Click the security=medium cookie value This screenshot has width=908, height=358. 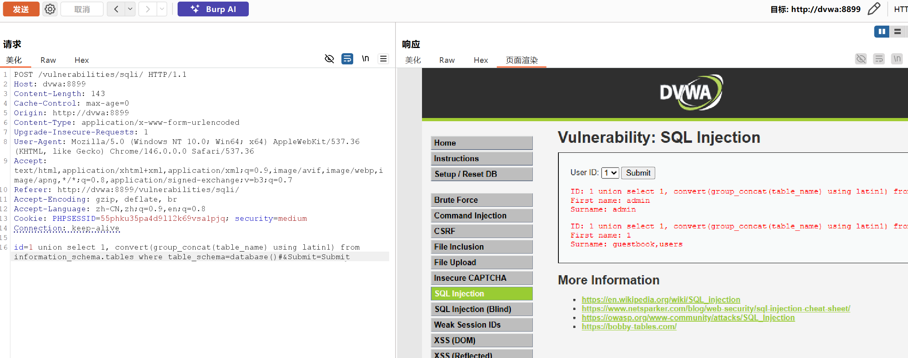tap(271, 218)
